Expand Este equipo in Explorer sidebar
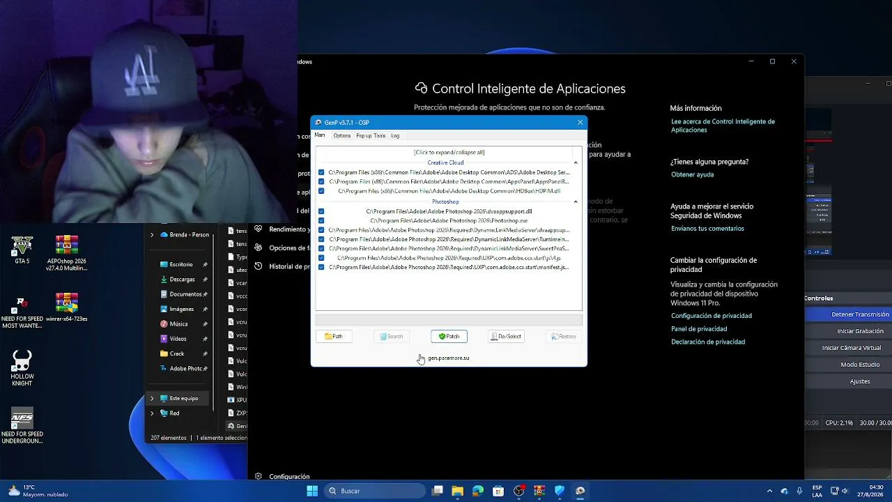The width and height of the screenshot is (892, 502). 152,398
